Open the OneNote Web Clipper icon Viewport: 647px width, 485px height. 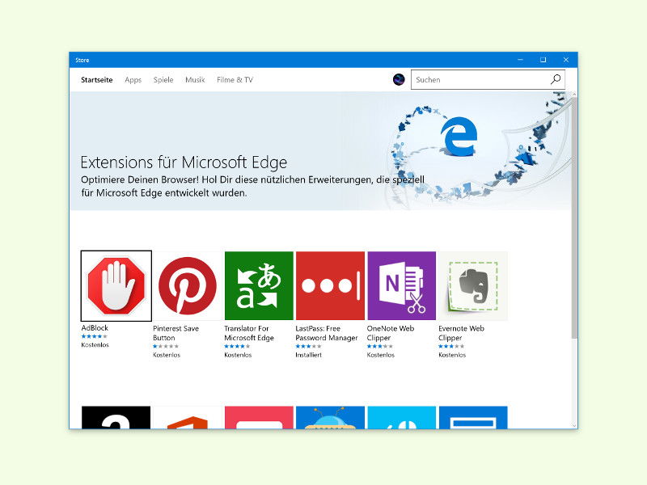click(401, 286)
